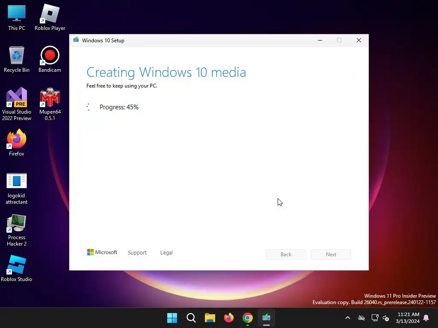Viewport: 438px width, 328px height.
Task: Open the clock and date flyout
Action: coord(408,318)
